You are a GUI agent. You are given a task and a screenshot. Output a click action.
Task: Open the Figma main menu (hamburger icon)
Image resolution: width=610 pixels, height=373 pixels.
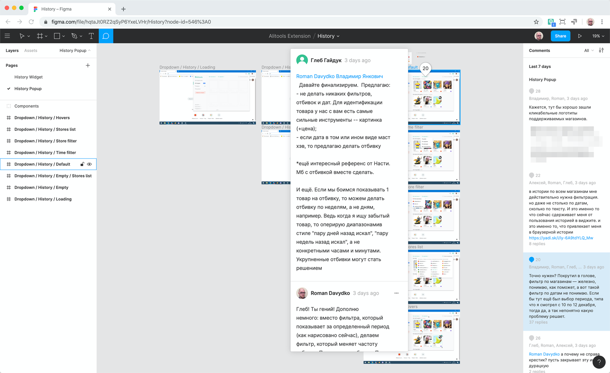[7, 36]
